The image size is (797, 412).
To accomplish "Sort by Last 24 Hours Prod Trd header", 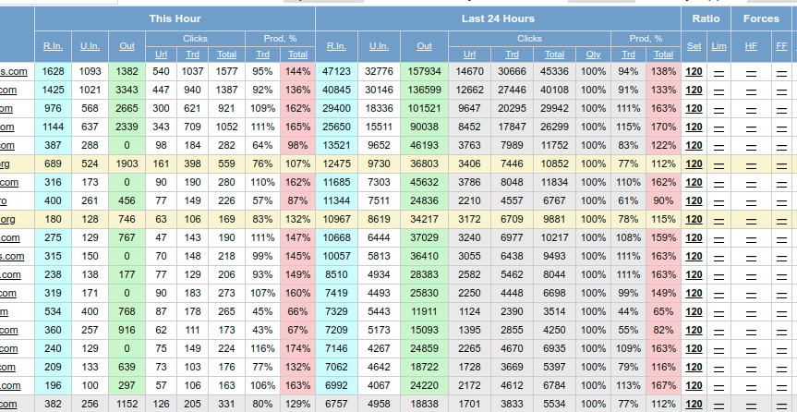I will (x=628, y=54).
